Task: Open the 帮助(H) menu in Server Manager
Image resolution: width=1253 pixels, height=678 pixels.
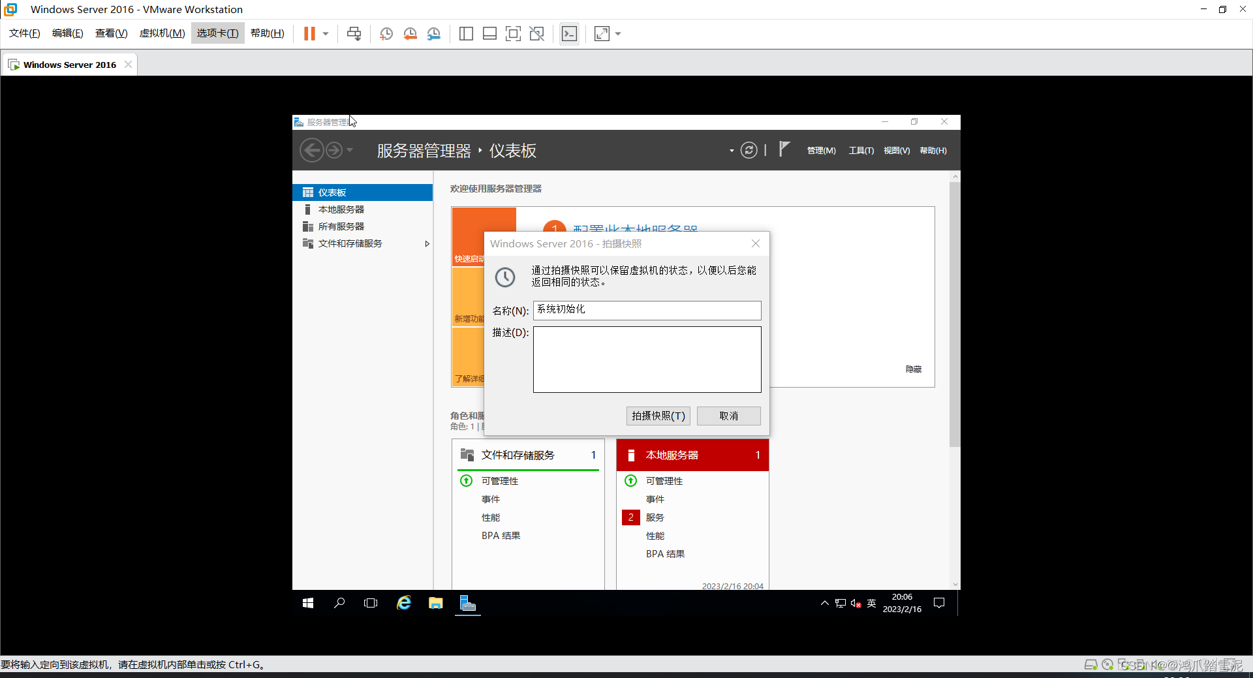Action: (x=933, y=151)
